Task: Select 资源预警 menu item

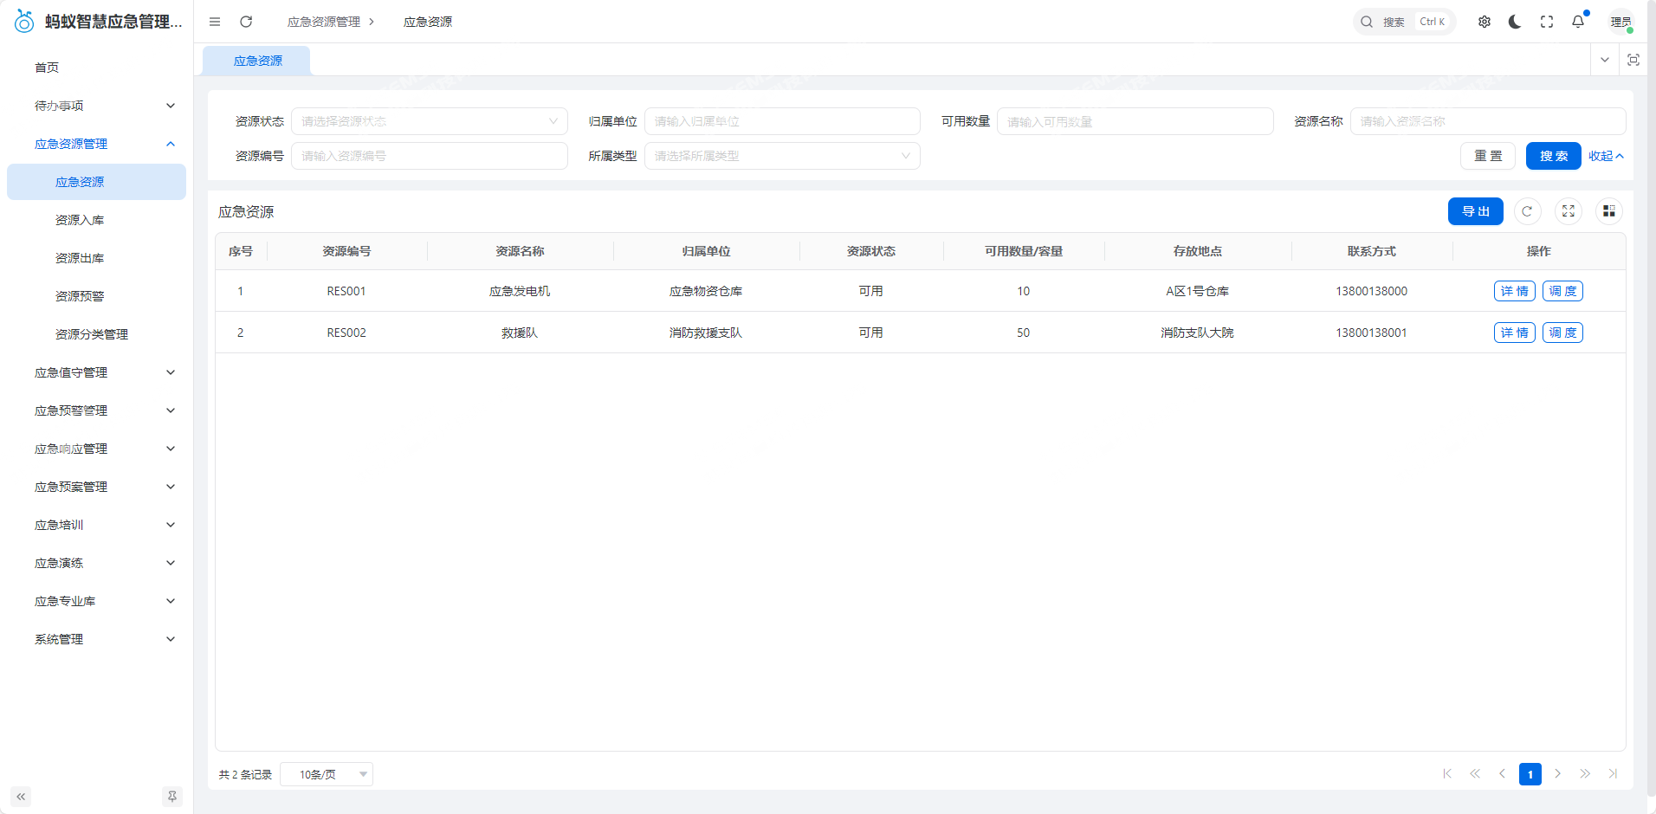Action: click(80, 296)
